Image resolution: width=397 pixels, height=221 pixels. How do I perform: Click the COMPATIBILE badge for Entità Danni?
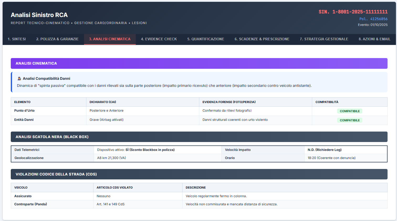(x=349, y=120)
